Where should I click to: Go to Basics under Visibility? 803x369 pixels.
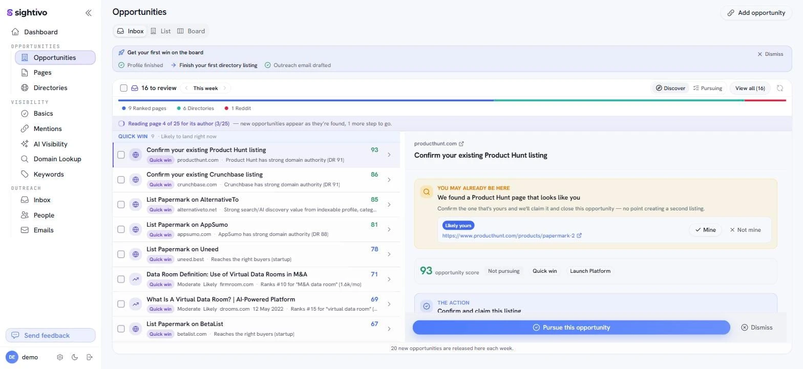43,113
